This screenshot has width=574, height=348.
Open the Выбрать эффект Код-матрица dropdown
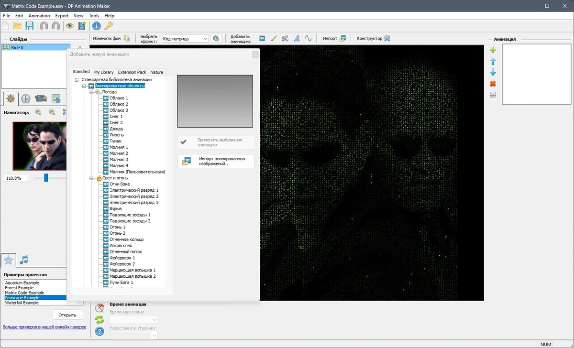[185, 39]
